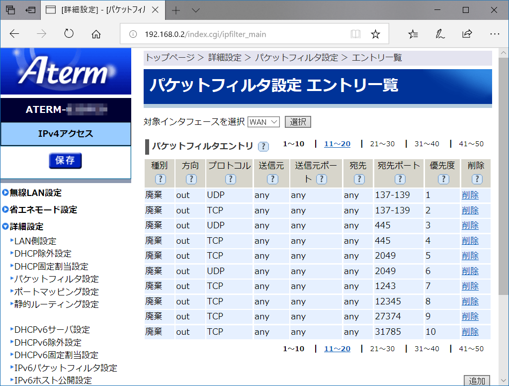The width and height of the screenshot is (509, 386).
Task: Open パケットフィルタ設定 in sidebar
Action: (57, 279)
